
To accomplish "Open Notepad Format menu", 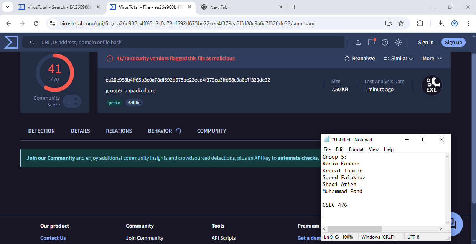I will (356, 149).
